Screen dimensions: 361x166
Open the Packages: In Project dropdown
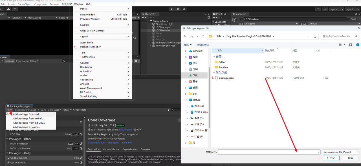[26, 110]
